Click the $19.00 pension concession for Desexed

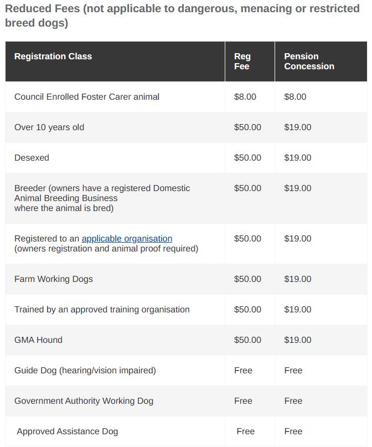pyautogui.click(x=298, y=158)
